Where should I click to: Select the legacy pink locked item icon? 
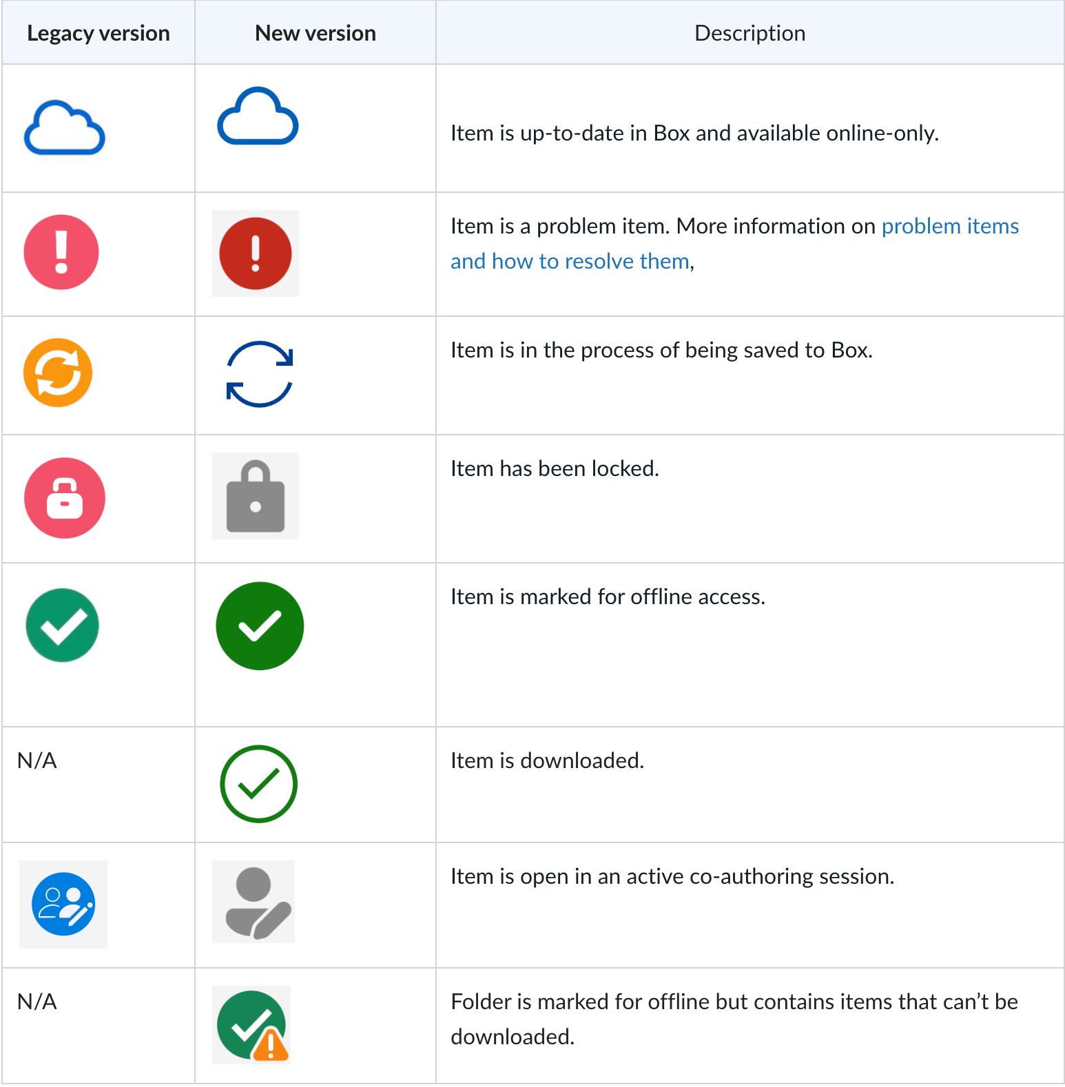(x=65, y=498)
